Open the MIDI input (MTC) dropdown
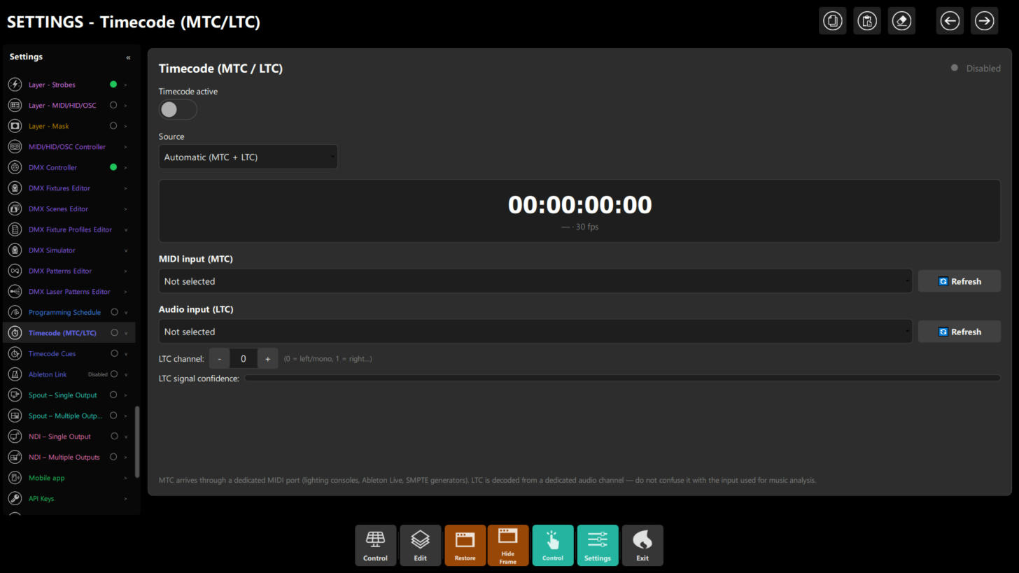Image resolution: width=1019 pixels, height=573 pixels. [535, 281]
